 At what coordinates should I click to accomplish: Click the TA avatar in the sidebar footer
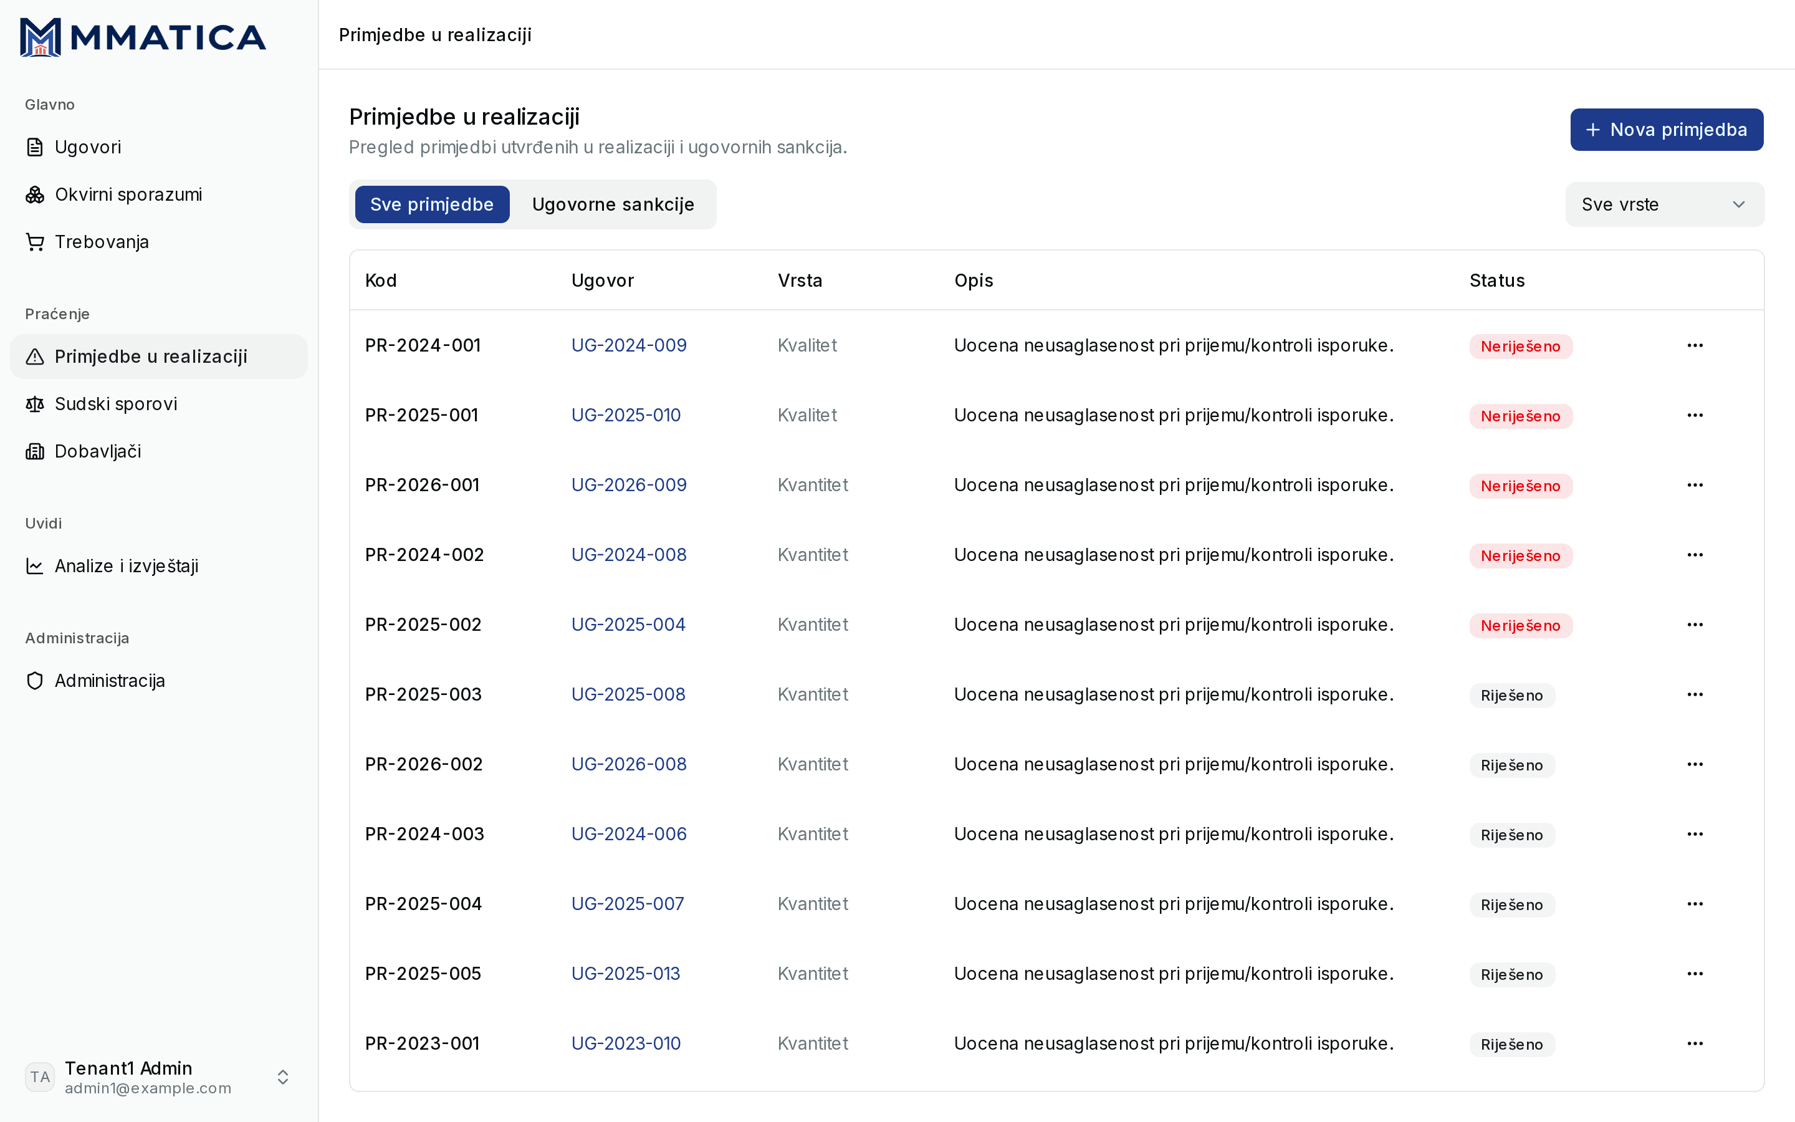coord(40,1078)
